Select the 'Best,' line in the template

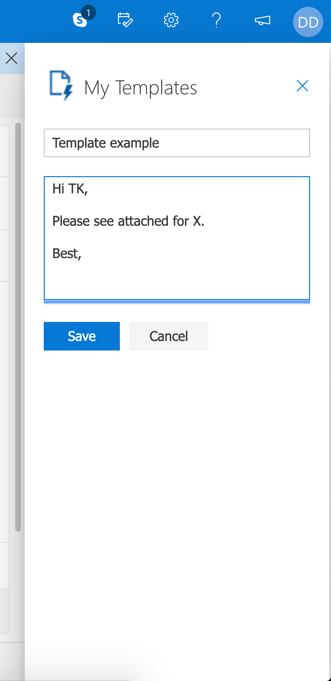click(x=68, y=253)
